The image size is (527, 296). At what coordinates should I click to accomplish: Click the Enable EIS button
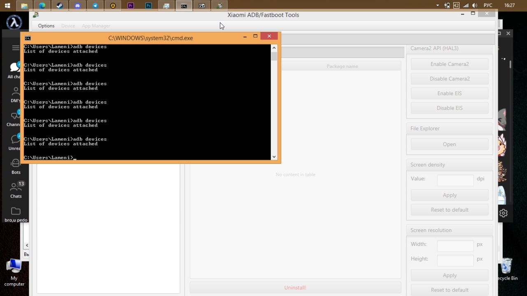pyautogui.click(x=450, y=93)
